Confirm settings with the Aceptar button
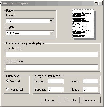Viewport: 104px width, 107px height. (x=50, y=100)
